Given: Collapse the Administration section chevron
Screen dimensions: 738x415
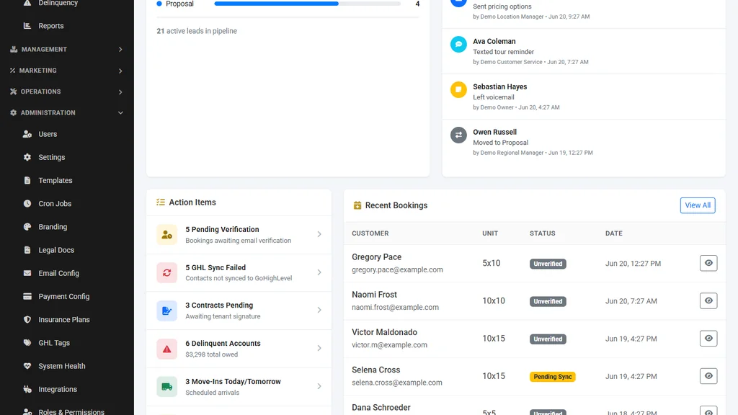Looking at the screenshot, I should click(120, 113).
